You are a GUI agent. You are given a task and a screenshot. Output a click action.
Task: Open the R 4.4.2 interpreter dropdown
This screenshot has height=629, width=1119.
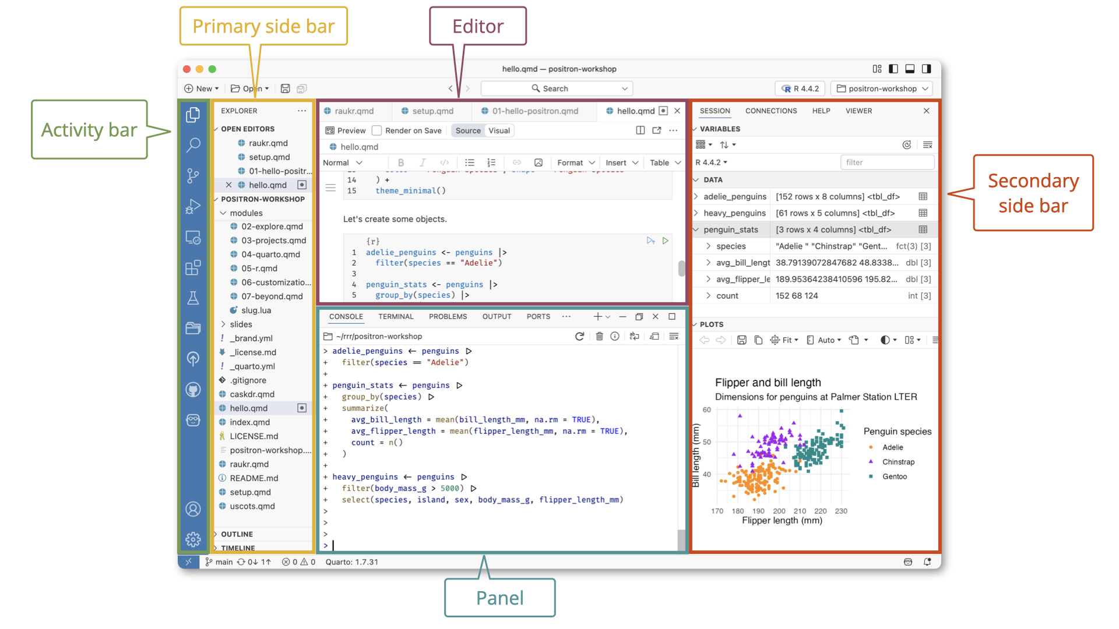[x=800, y=89]
